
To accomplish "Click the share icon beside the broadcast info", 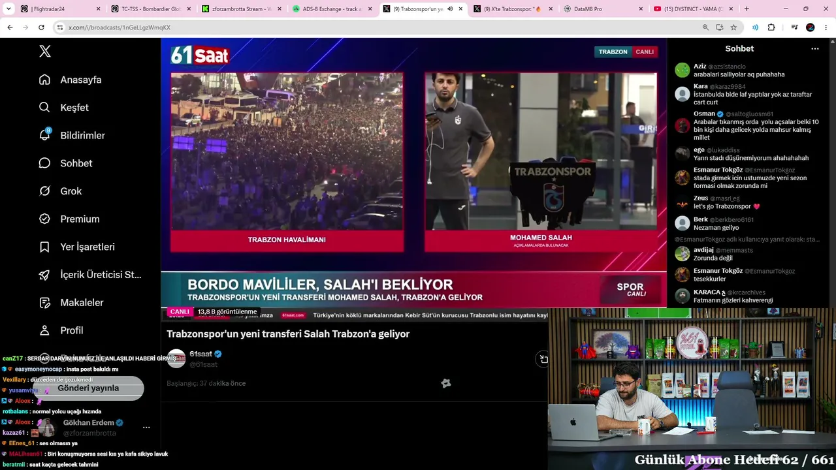I will pyautogui.click(x=543, y=358).
